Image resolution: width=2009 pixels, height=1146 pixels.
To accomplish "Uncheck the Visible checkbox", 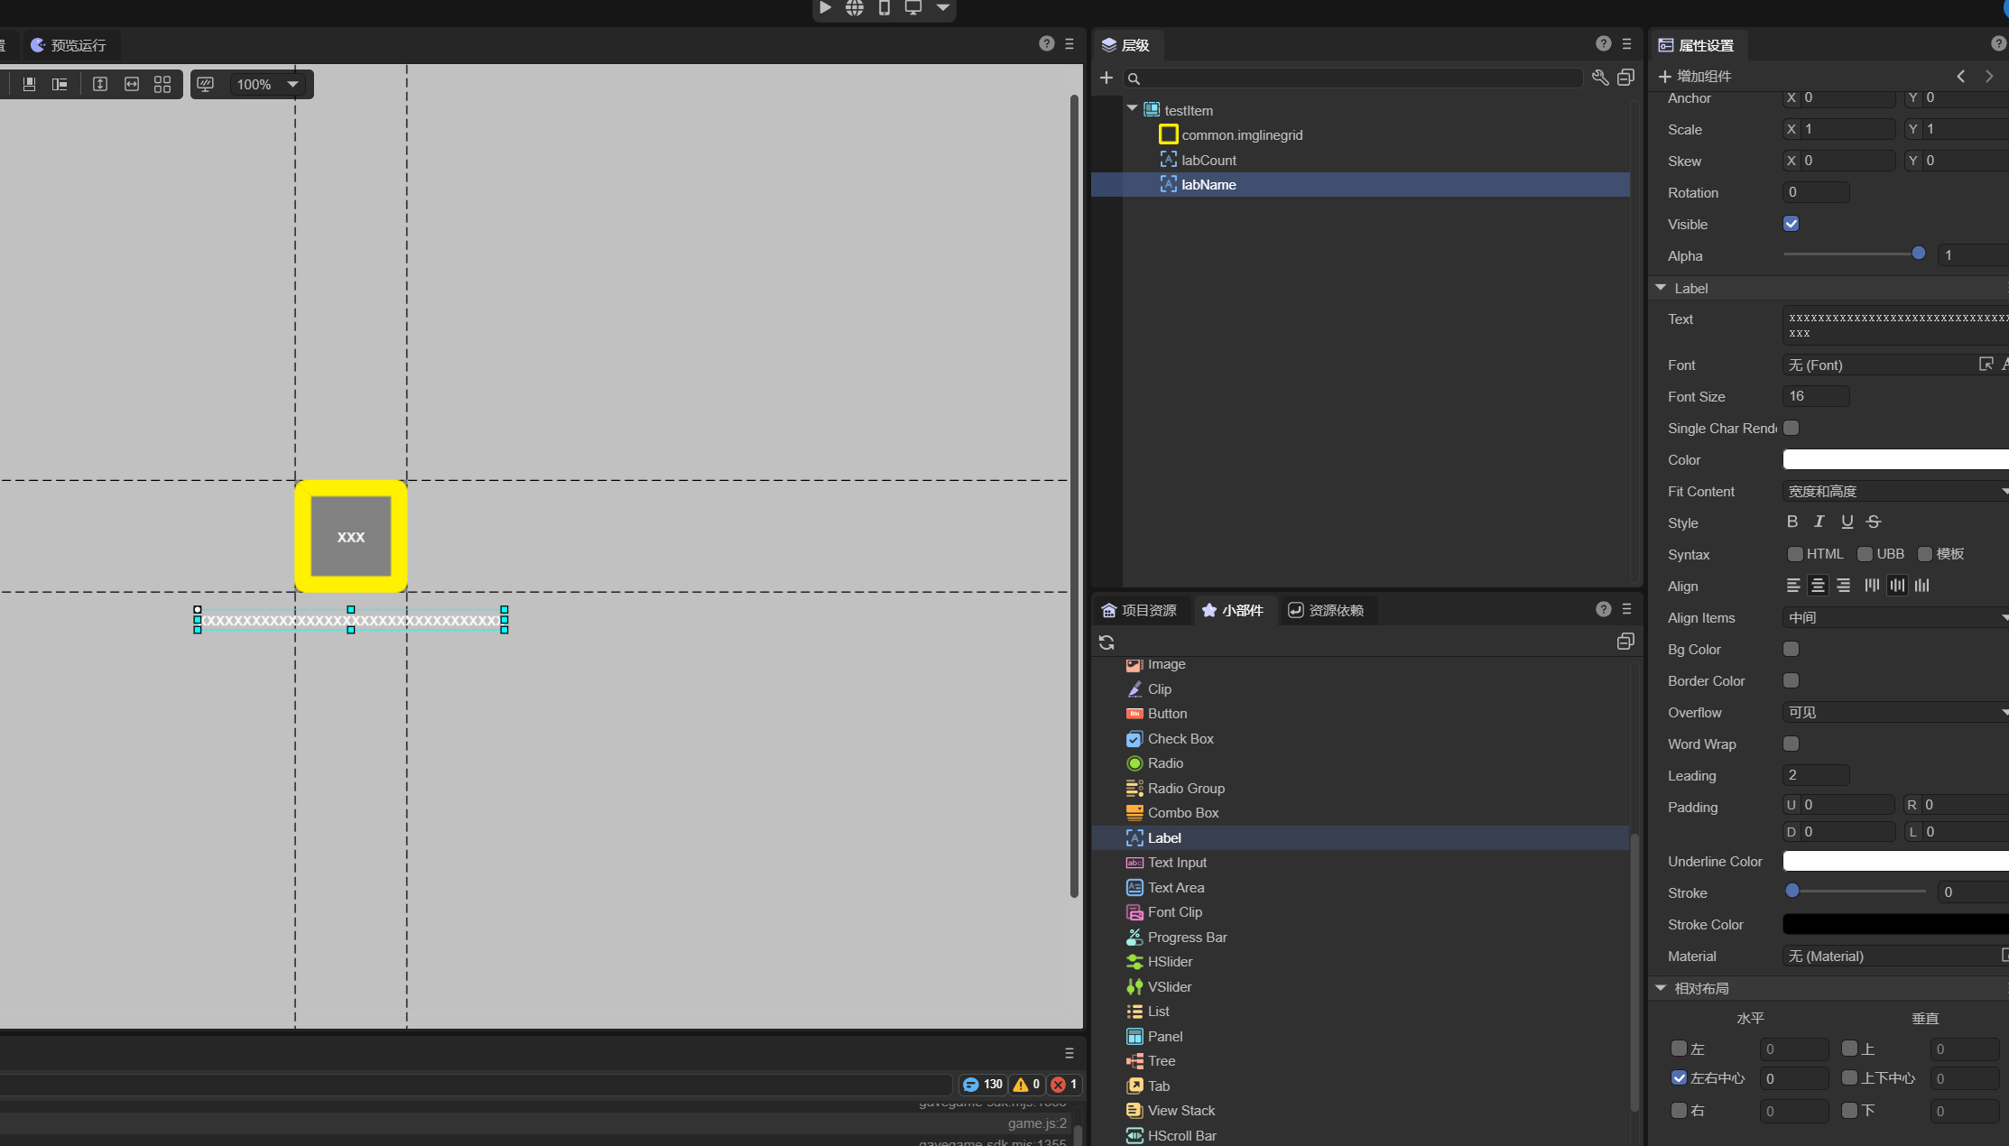I will pyautogui.click(x=1791, y=224).
